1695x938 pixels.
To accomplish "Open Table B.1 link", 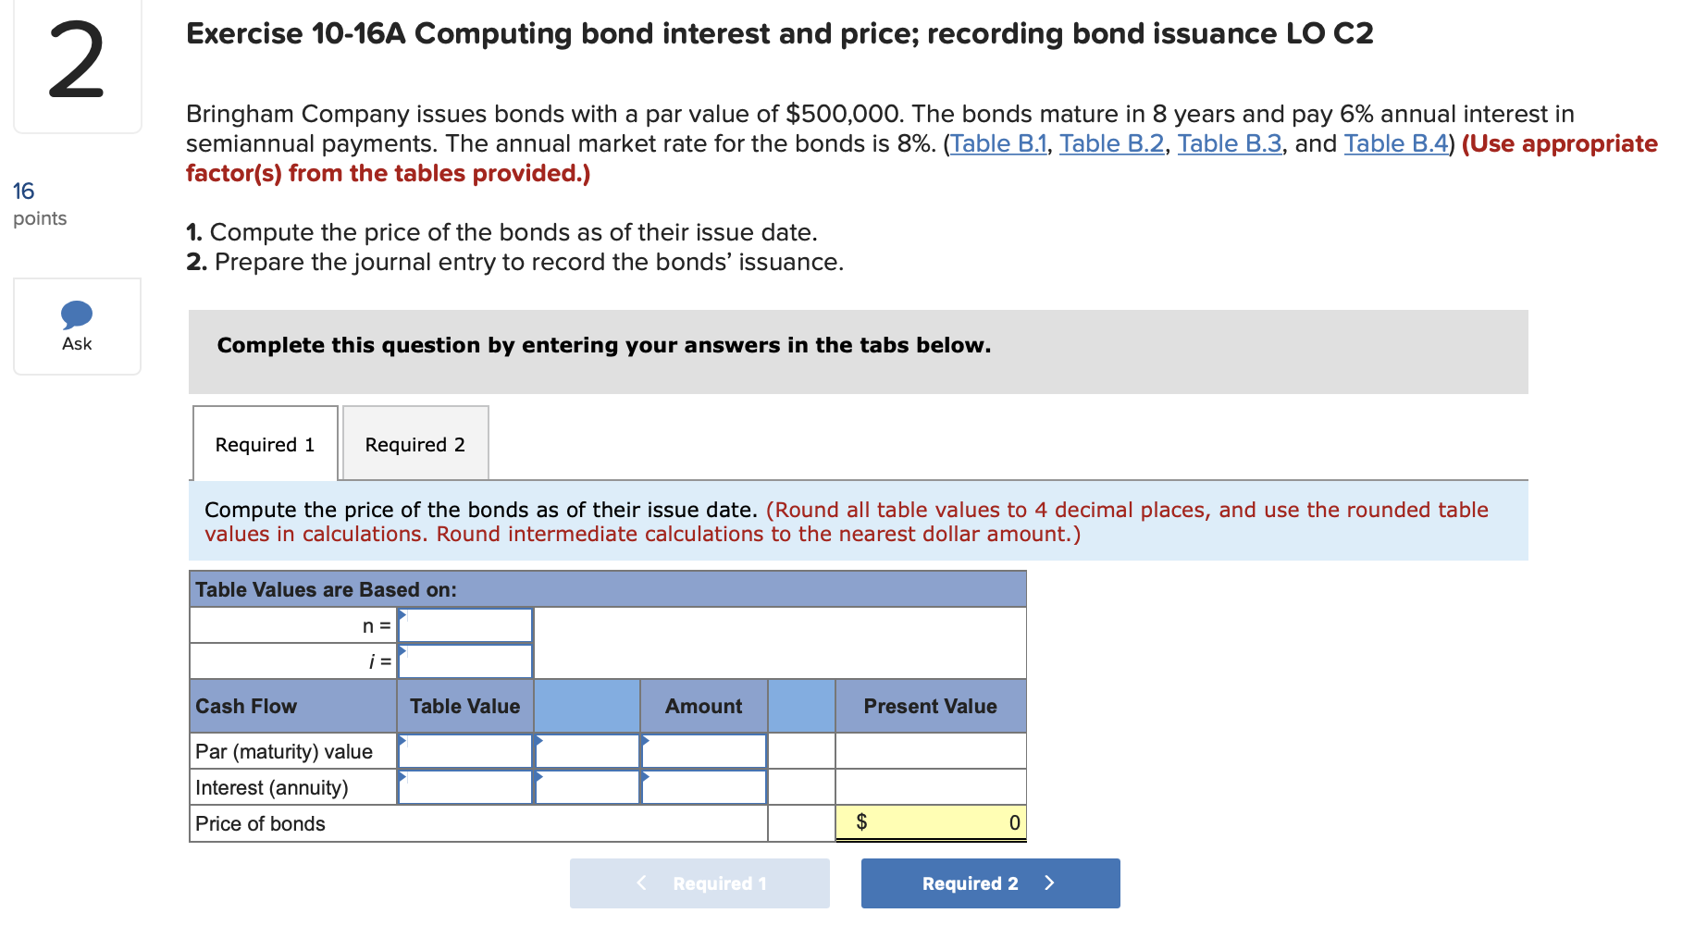I will click(x=997, y=143).
